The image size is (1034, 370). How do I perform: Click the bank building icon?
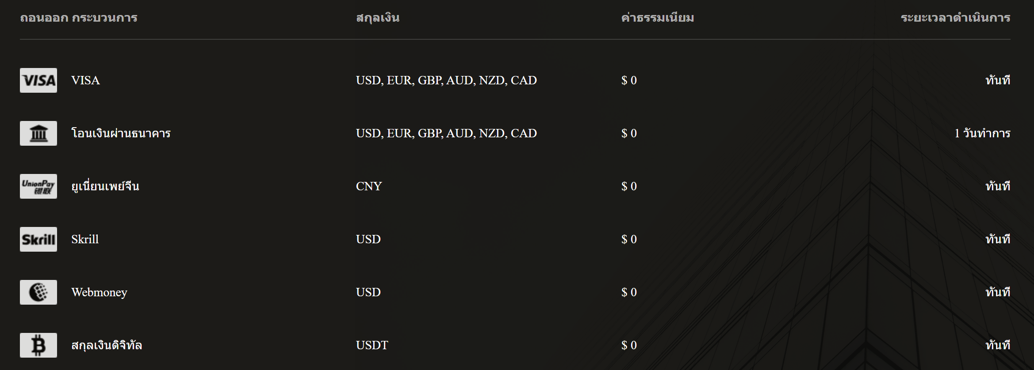click(38, 133)
